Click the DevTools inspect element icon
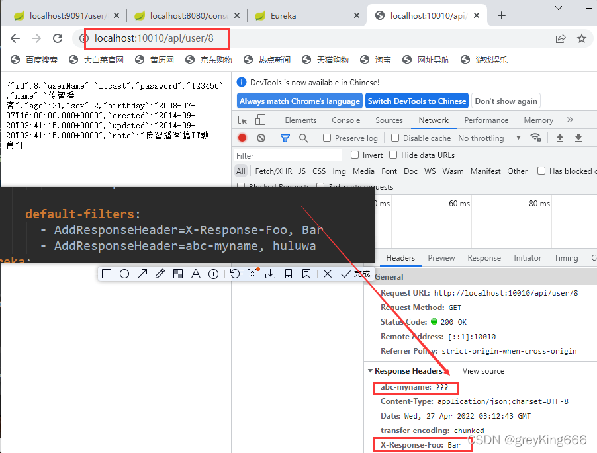The height and width of the screenshot is (453, 597). click(x=242, y=120)
